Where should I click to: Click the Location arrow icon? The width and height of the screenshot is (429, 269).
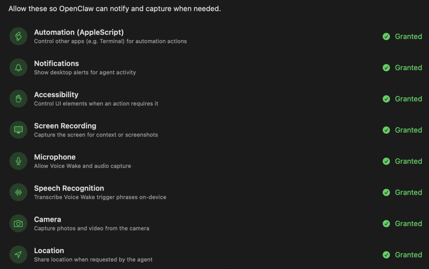coord(18,255)
